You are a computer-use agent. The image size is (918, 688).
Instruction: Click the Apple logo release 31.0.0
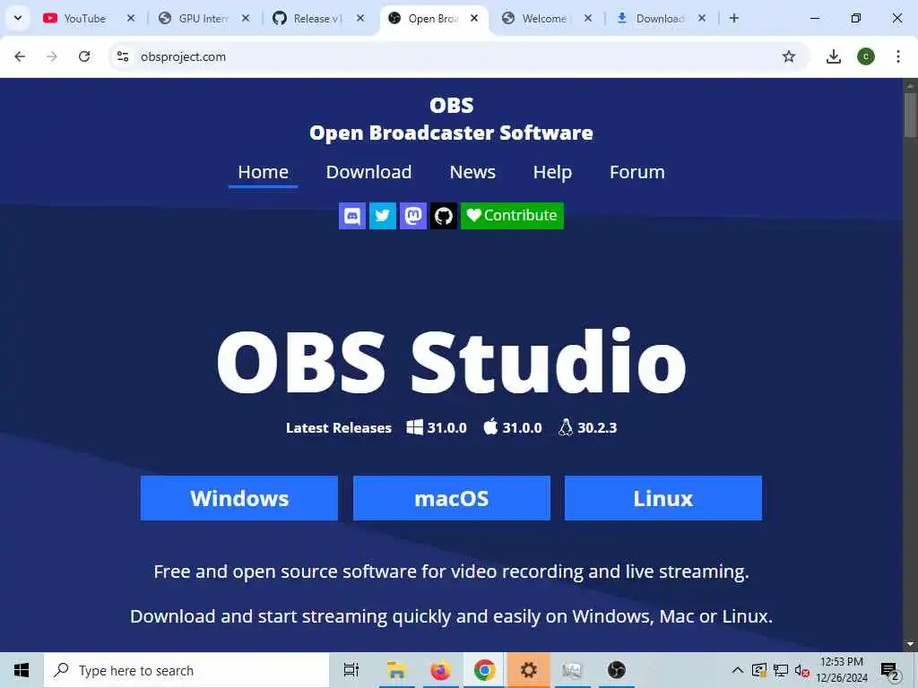(x=513, y=427)
